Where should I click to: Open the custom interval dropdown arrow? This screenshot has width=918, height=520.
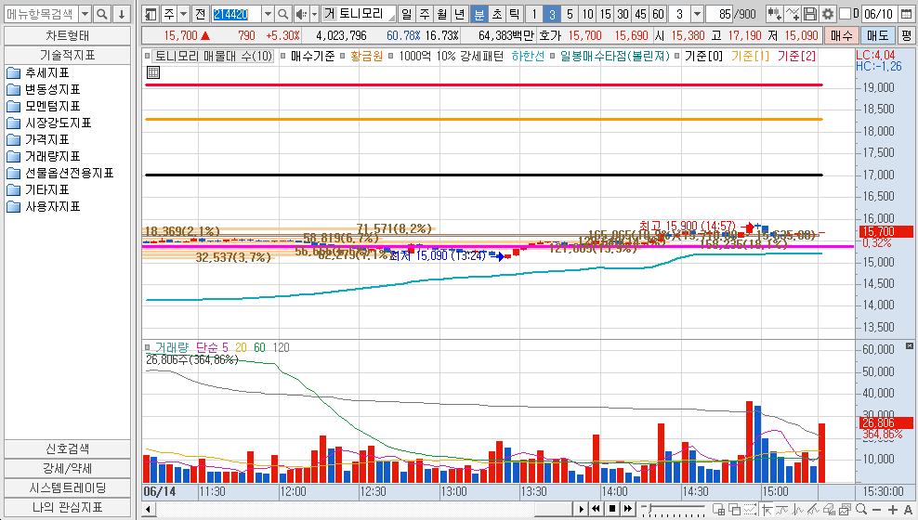[x=697, y=14]
